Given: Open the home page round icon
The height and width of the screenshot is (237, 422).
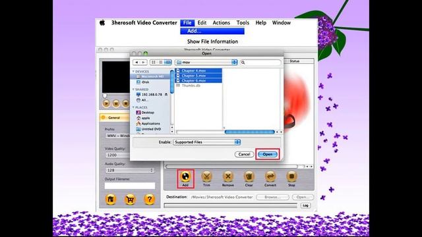Looking at the screenshot, I should pos(111,199).
